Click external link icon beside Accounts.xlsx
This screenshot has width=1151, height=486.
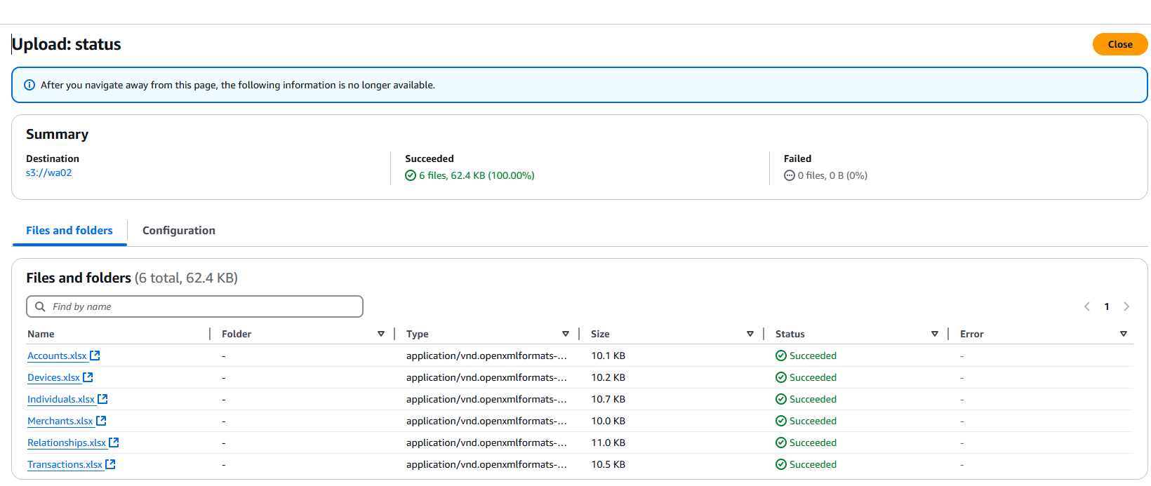pos(95,356)
